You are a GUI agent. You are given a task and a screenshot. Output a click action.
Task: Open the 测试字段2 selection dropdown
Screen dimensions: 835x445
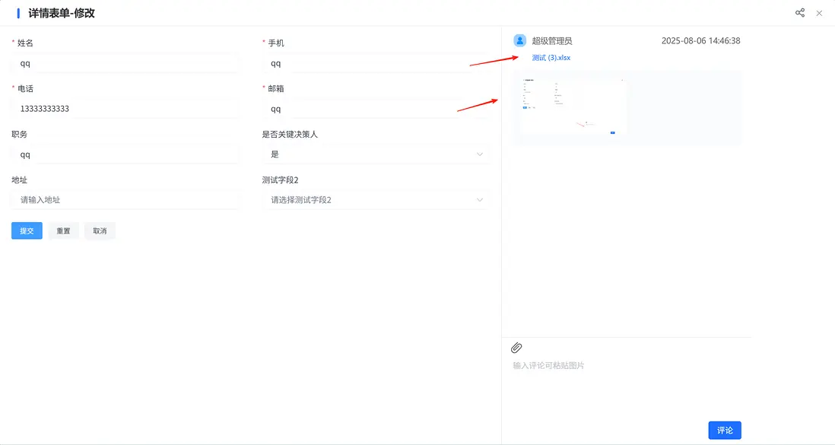(376, 199)
